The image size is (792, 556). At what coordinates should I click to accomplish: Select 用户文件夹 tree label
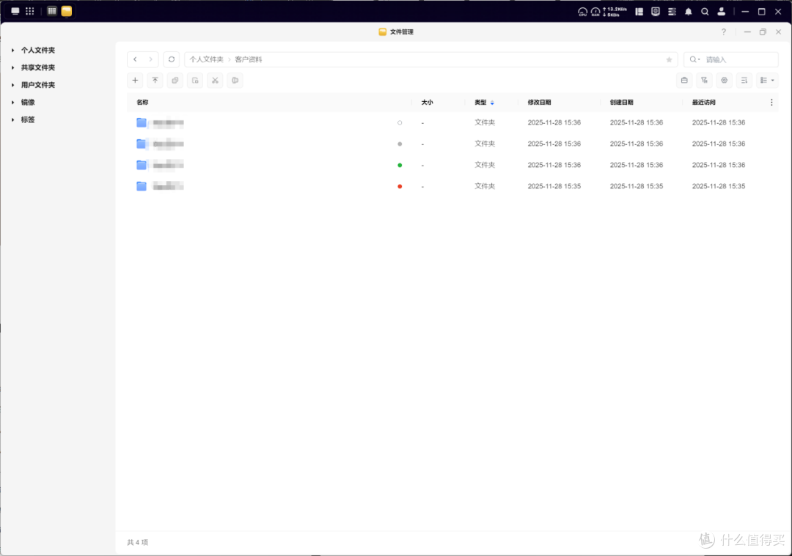pos(38,85)
